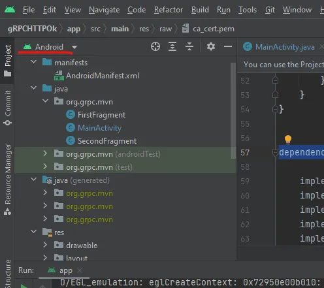324x288 pixels.
Task: Select AndroidManifest.xml file
Action: [x=103, y=76]
